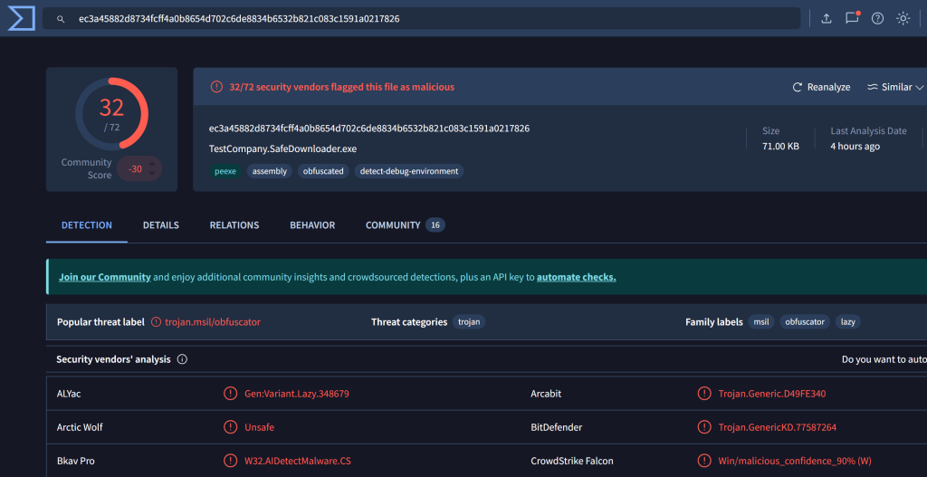This screenshot has width=927, height=477.
Task: Click the Unsafe result for Arctic Wolf
Action: 260,426
